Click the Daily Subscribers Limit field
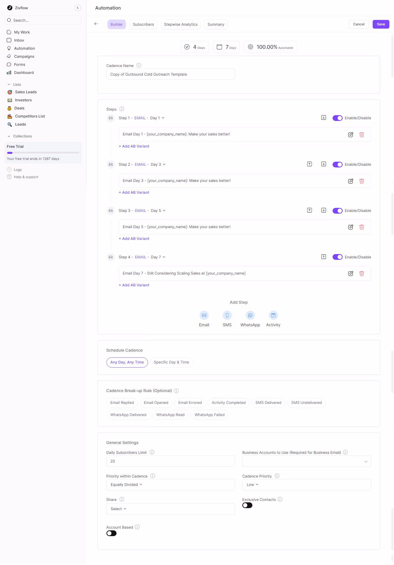394x565 pixels. click(x=170, y=461)
